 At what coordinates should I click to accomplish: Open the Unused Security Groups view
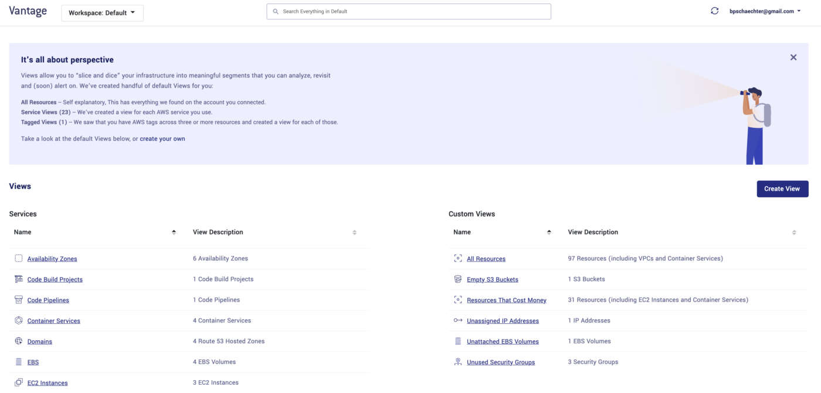501,362
